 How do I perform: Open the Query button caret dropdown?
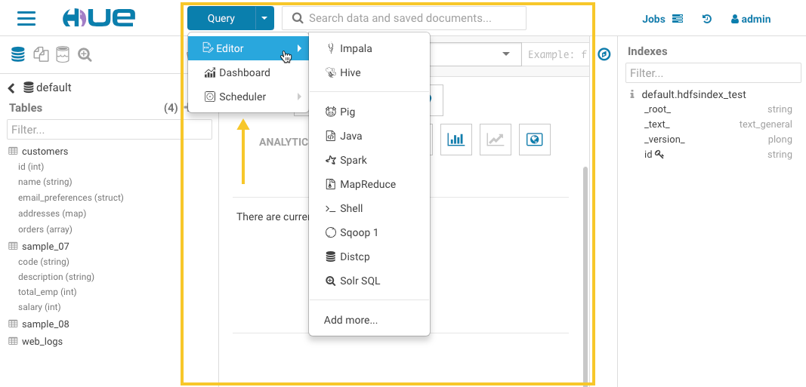pos(264,18)
